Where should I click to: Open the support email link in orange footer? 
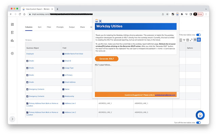165,95
